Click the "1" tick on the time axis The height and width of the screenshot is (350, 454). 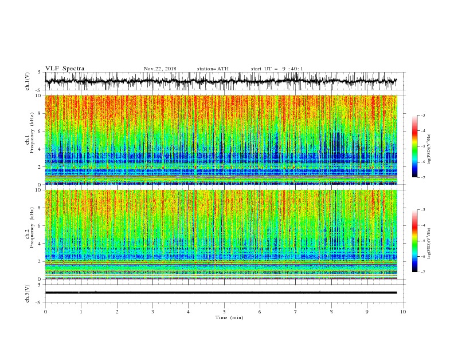(x=81, y=312)
